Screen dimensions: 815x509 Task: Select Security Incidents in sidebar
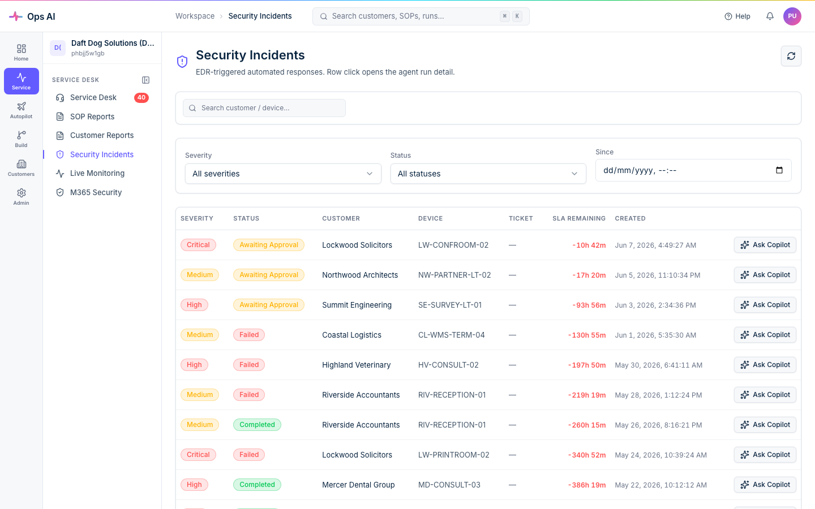click(x=102, y=154)
